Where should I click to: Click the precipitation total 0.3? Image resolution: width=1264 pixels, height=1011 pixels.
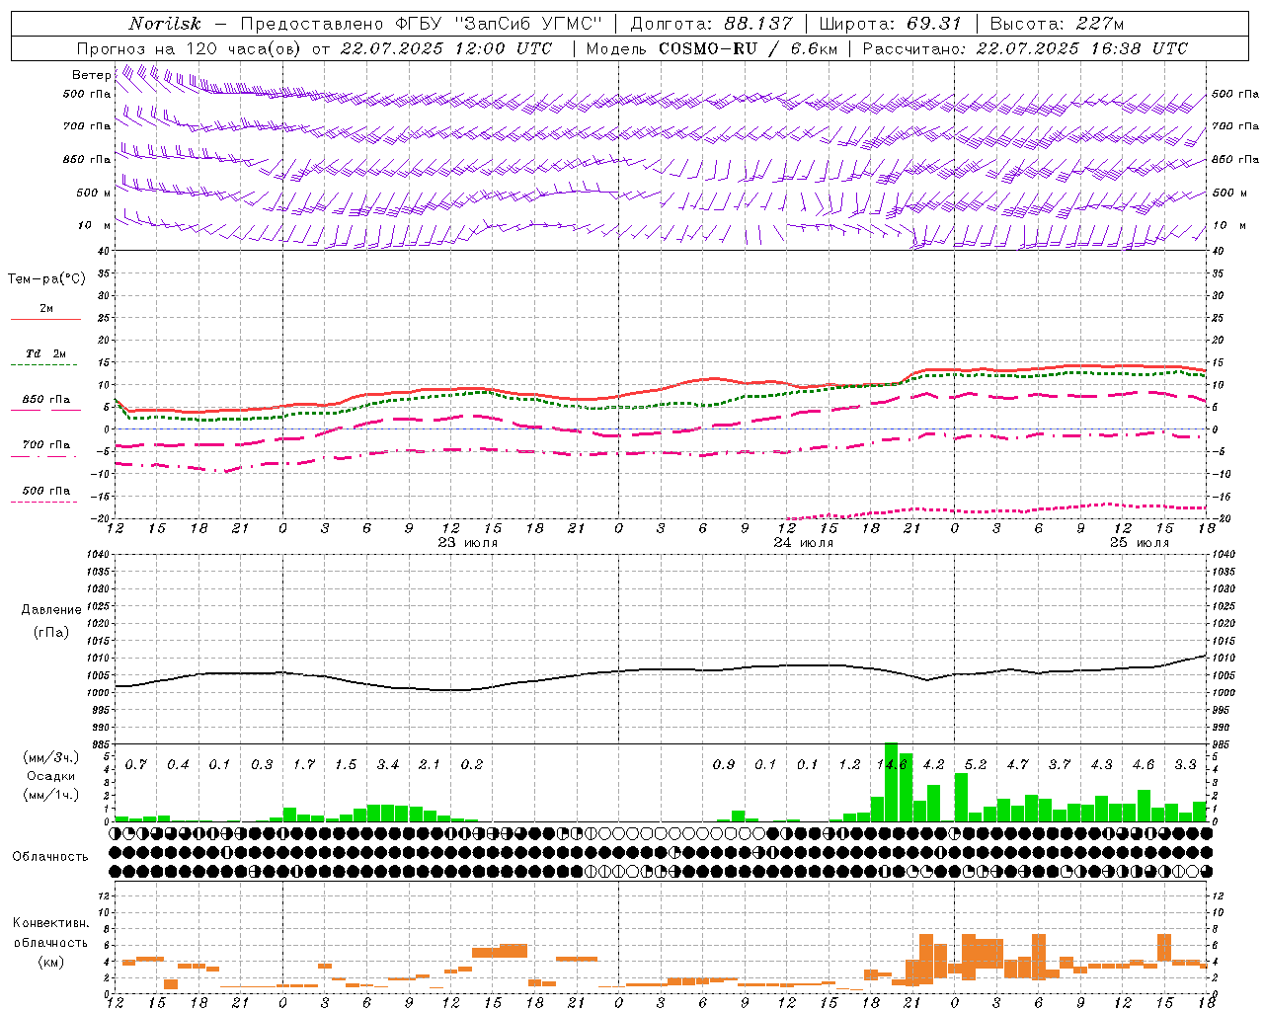pyautogui.click(x=262, y=765)
